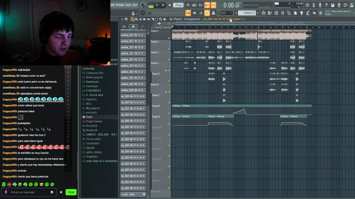355x199 pixels.
Task: Expand the splice_folder in browser
Action: coord(94,152)
